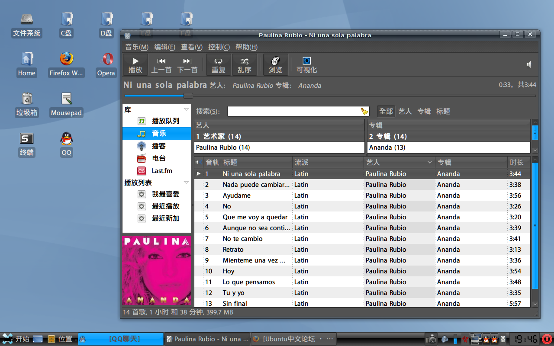Click the Play button in the toolbar
This screenshot has width=554, height=346.
click(x=135, y=65)
